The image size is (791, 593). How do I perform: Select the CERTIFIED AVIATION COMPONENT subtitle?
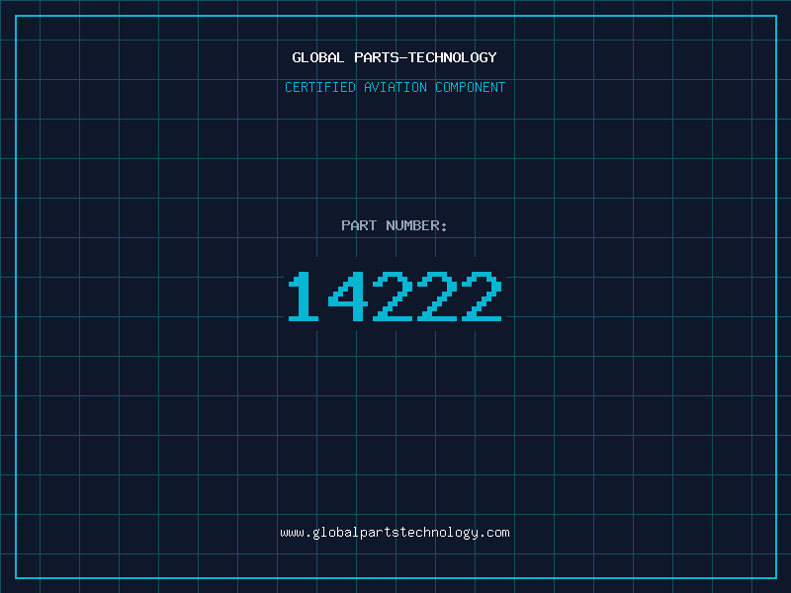(395, 87)
